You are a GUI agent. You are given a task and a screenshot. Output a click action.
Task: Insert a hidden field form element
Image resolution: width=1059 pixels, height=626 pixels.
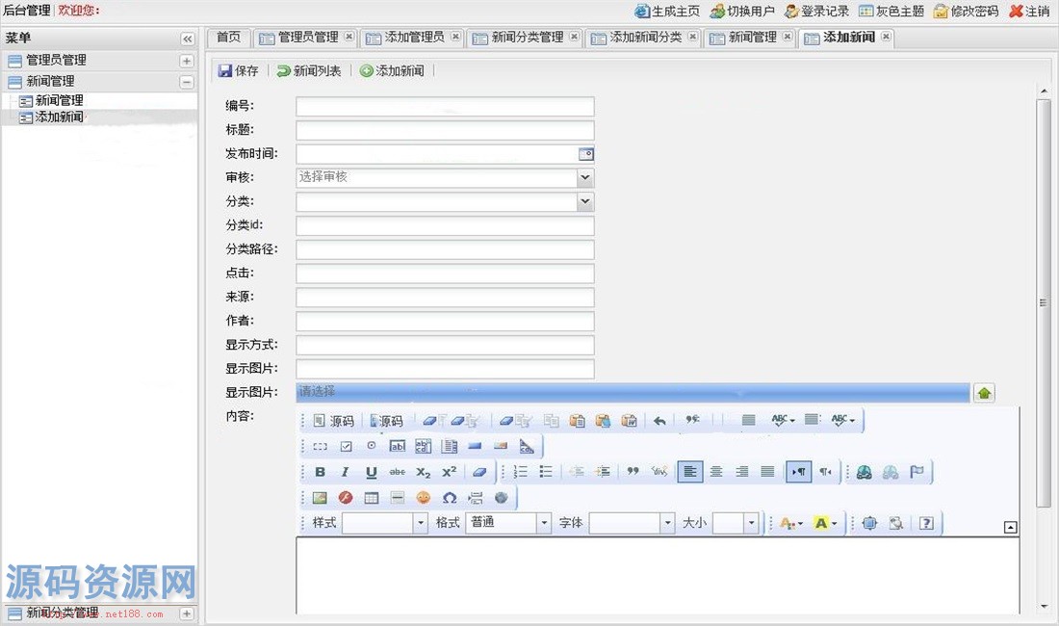point(527,446)
